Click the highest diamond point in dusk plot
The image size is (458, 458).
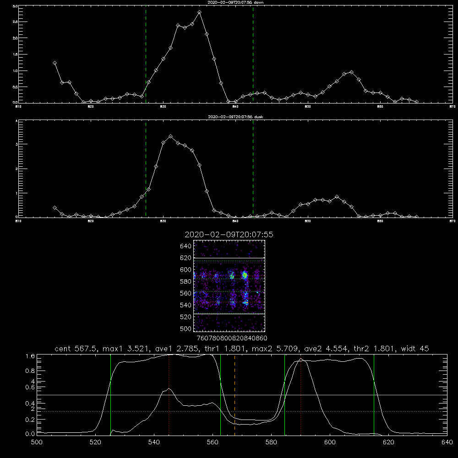170,136
